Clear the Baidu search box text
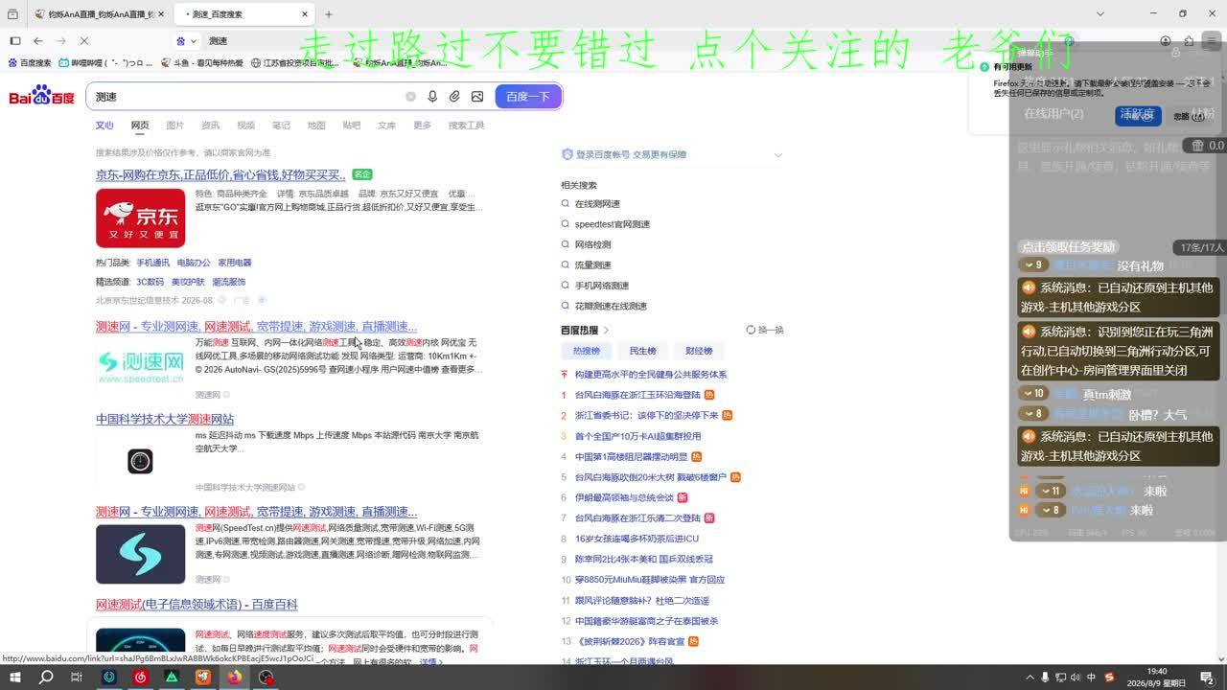This screenshot has width=1227, height=690. [x=410, y=97]
